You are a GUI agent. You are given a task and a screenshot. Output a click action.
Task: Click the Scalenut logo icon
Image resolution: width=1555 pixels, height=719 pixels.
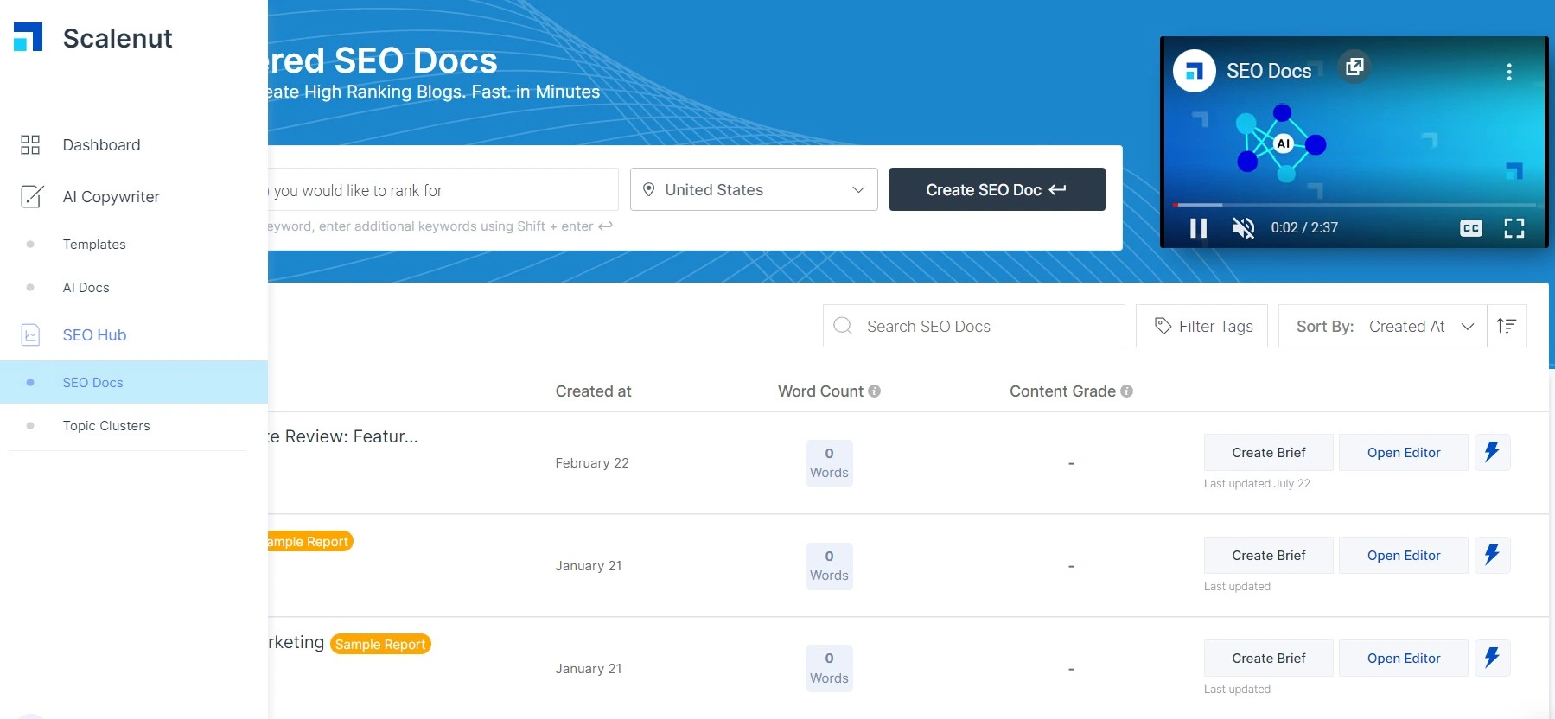[28, 37]
